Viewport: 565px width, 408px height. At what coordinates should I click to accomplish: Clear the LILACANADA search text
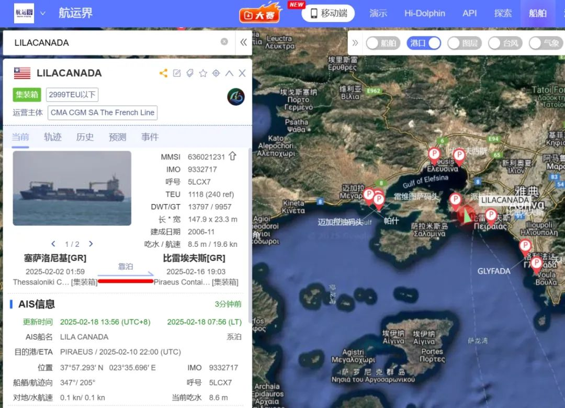(224, 42)
